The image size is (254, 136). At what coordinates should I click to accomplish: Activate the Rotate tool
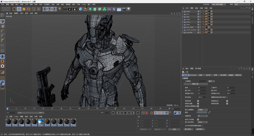[29, 9]
